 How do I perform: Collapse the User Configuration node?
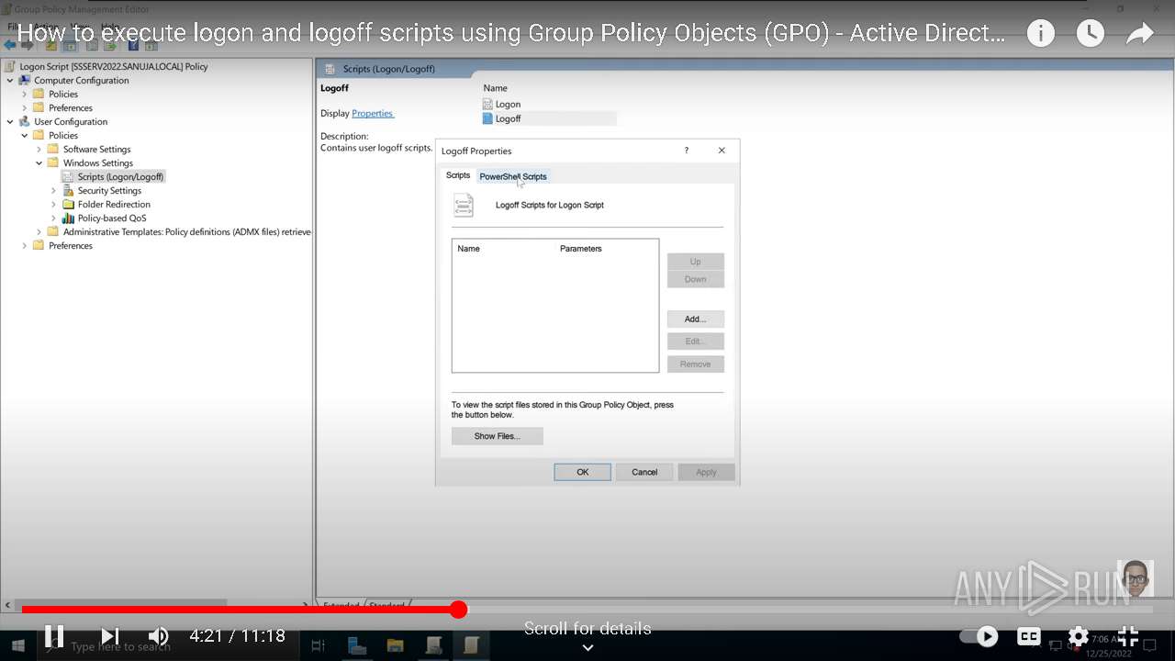[10, 121]
